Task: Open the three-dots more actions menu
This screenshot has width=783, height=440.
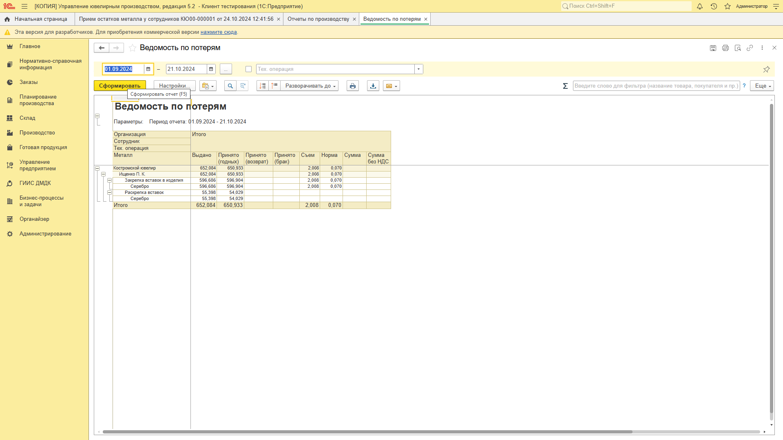Action: [x=762, y=48]
